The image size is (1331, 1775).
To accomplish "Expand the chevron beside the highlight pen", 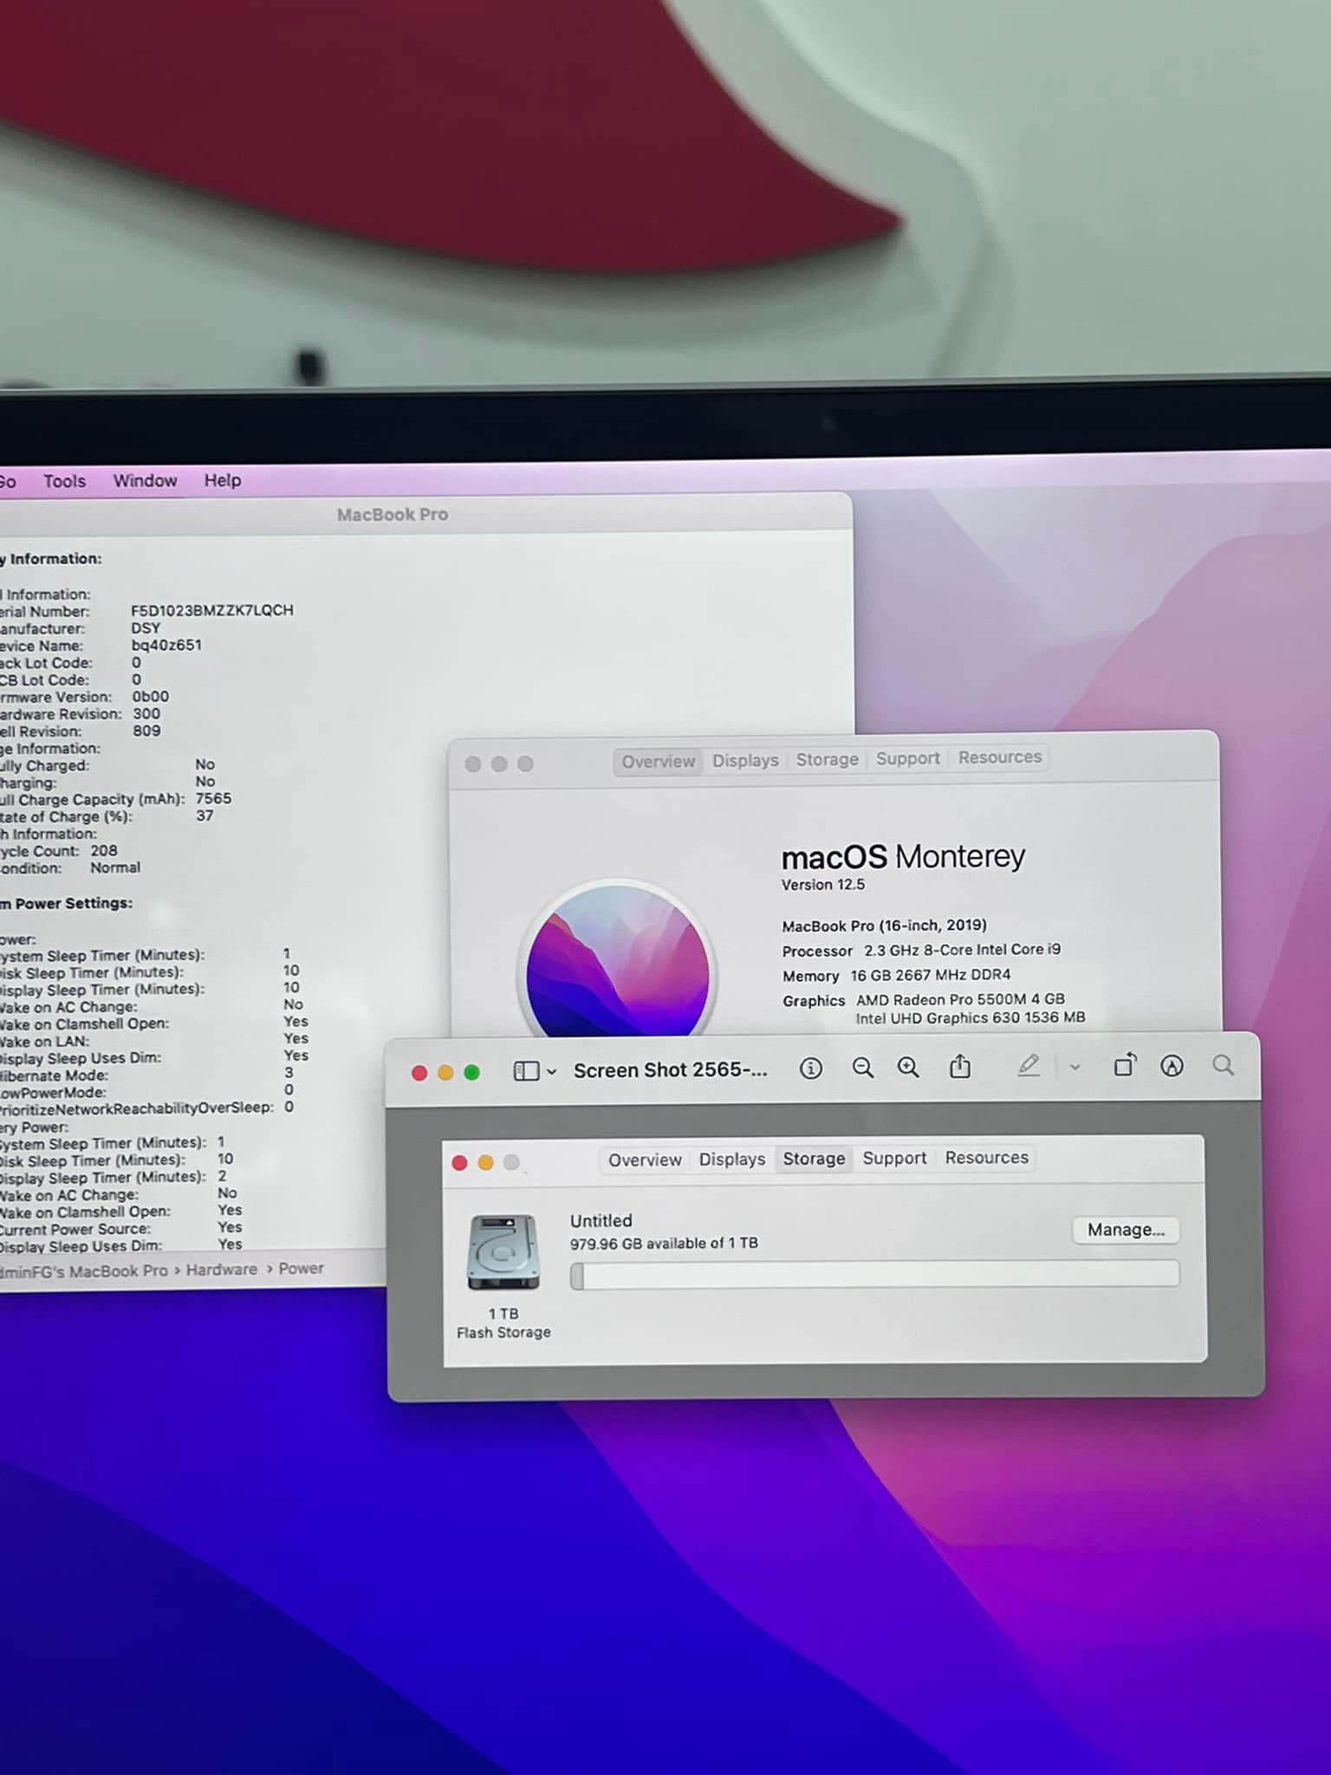I will [1075, 1067].
